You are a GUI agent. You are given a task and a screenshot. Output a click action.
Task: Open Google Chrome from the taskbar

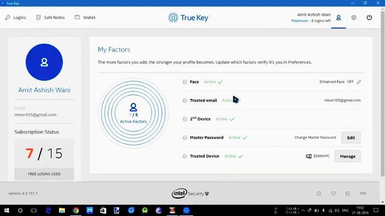[x=76, y=211]
